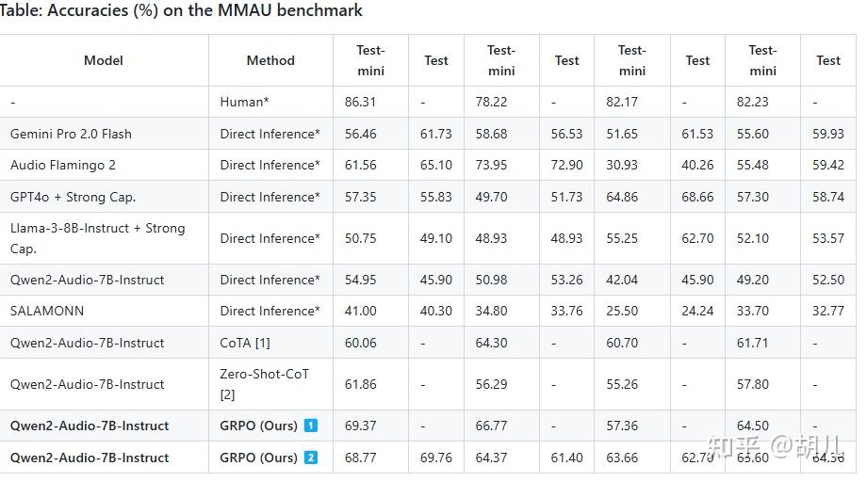Screen dimensions: 867x482
Task: Click the MMAU benchmark table title
Action: (x=181, y=11)
